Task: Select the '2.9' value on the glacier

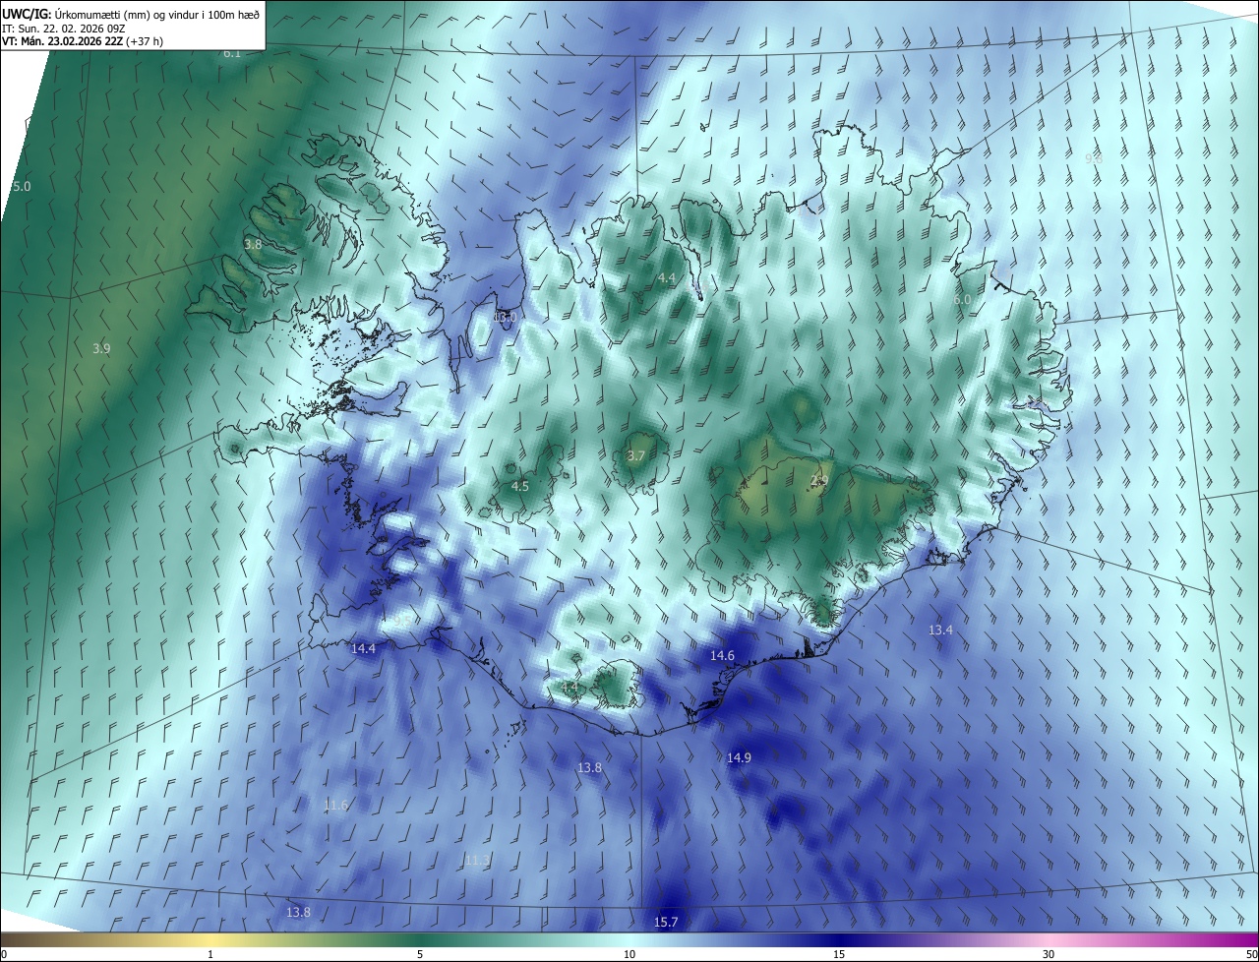Action: 818,480
